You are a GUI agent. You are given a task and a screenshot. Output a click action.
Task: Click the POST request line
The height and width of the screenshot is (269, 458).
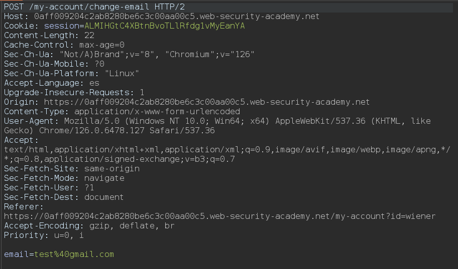pos(94,7)
